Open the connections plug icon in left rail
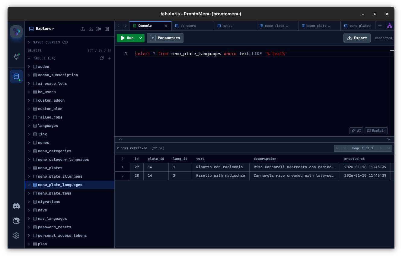 click(16, 57)
